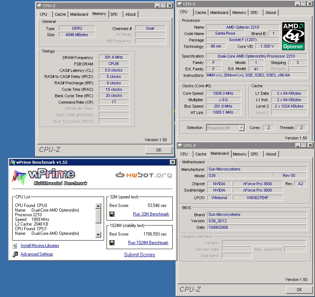Click the Advanced Settings wrench icon
This screenshot has width=315, height=297.
15,254
